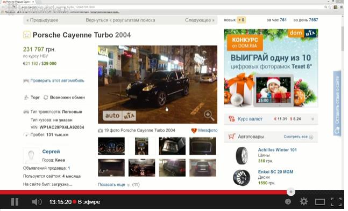This screenshot has width=348, height=211.
Task: Jump to live via 'В эфире' indicator
Action: pos(87,202)
